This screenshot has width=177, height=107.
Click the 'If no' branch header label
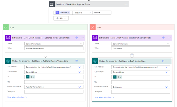pos(99,27)
